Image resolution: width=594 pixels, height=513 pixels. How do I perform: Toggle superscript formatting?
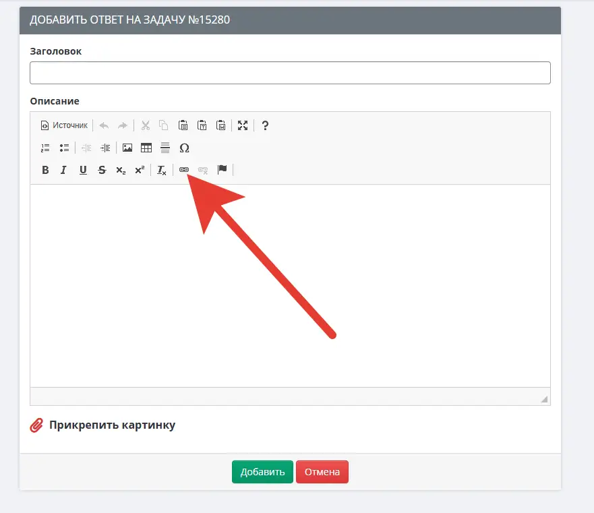[x=140, y=170]
